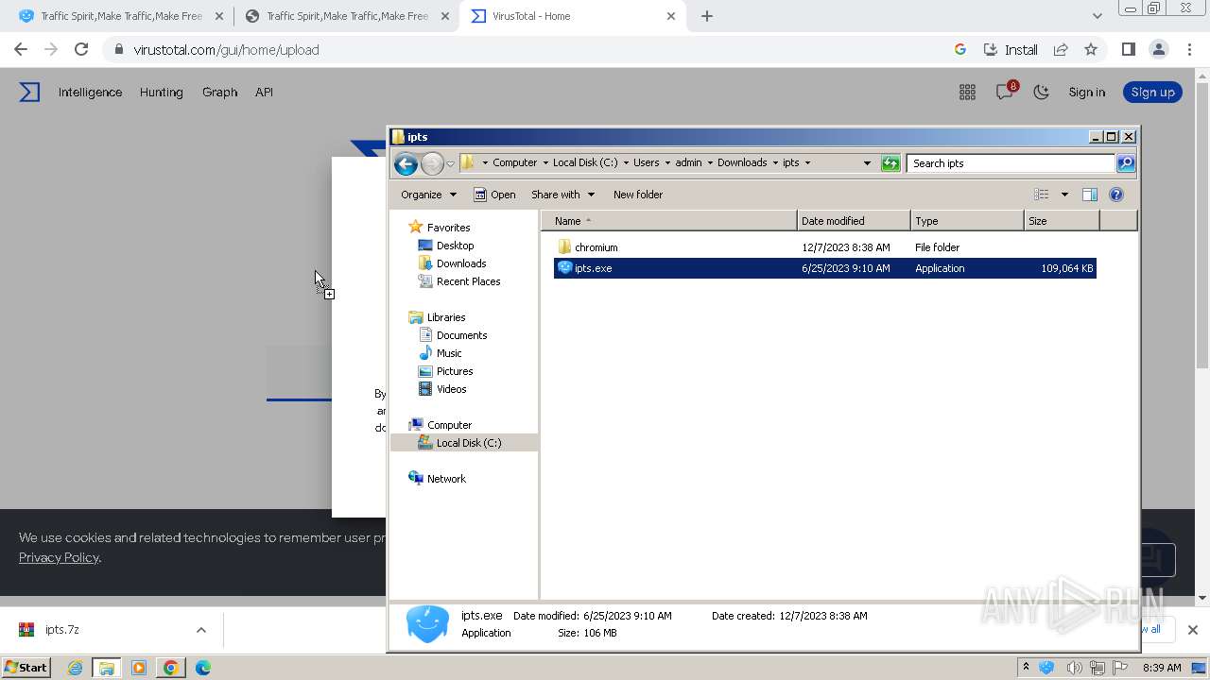1210x680 pixels.
Task: Open Pictures library
Action: pyautogui.click(x=455, y=371)
